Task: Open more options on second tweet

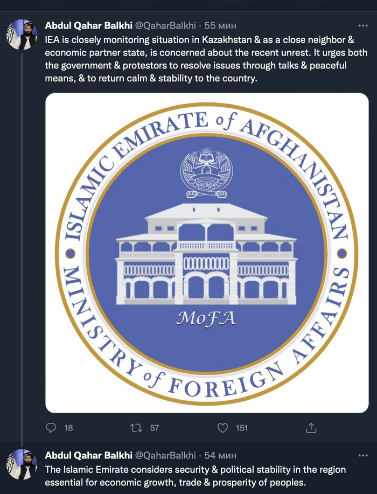Action: tap(364, 455)
